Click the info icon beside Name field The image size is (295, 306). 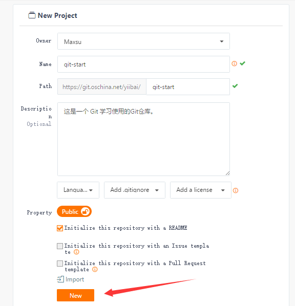coord(234,63)
